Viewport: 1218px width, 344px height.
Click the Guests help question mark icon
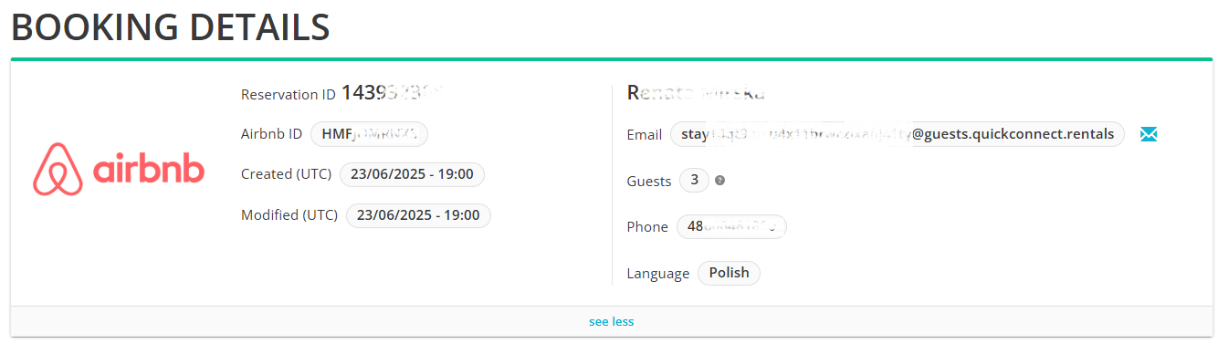[x=719, y=181]
